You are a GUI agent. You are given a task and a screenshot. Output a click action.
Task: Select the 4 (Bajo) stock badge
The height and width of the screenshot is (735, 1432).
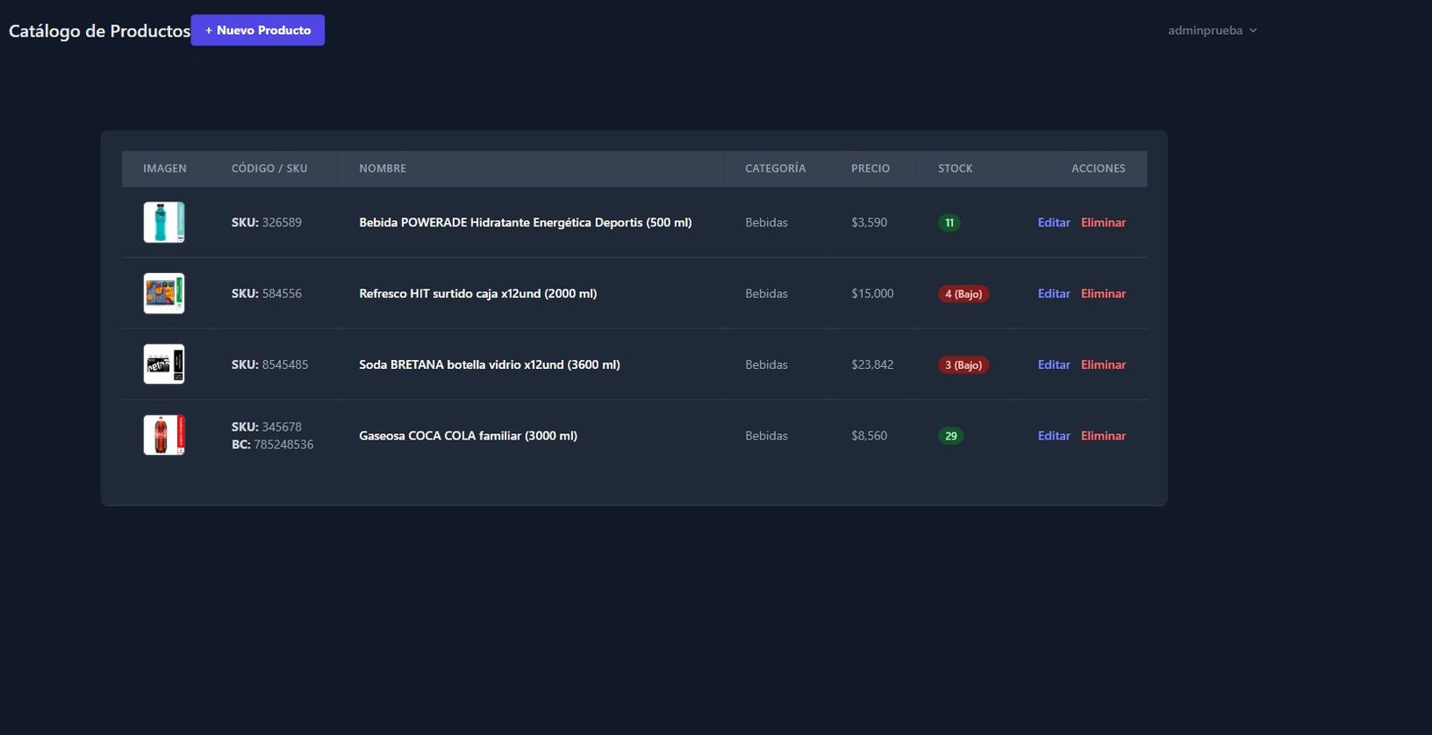click(963, 294)
